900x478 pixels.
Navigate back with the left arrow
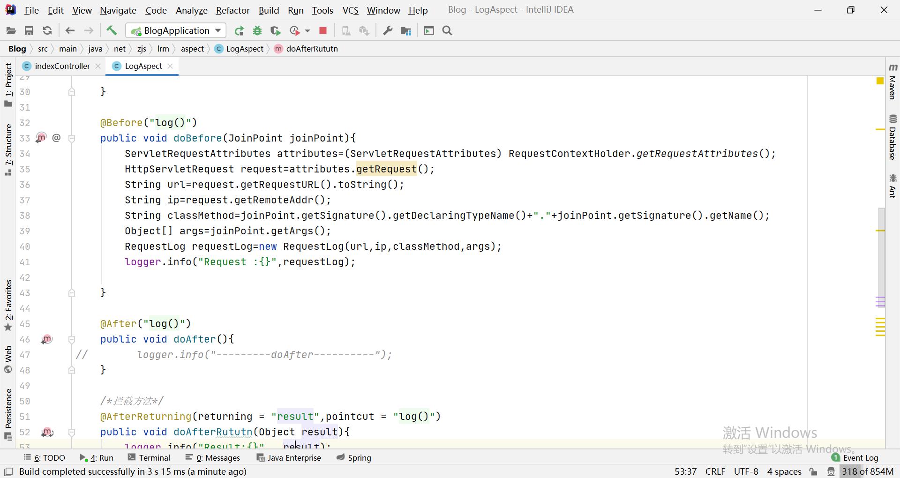70,31
